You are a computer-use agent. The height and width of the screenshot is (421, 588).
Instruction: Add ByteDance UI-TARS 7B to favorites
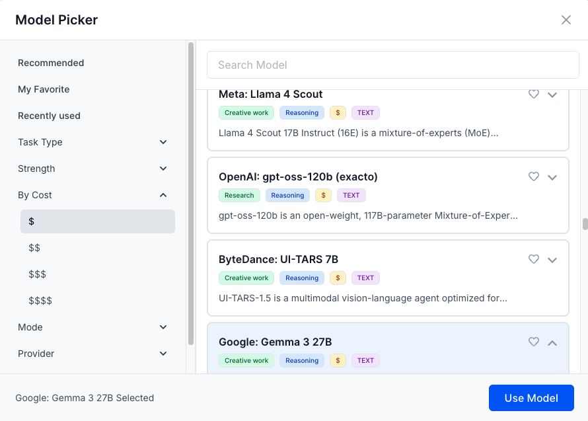coord(534,260)
